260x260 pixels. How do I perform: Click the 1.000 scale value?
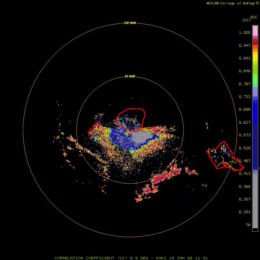(245, 32)
